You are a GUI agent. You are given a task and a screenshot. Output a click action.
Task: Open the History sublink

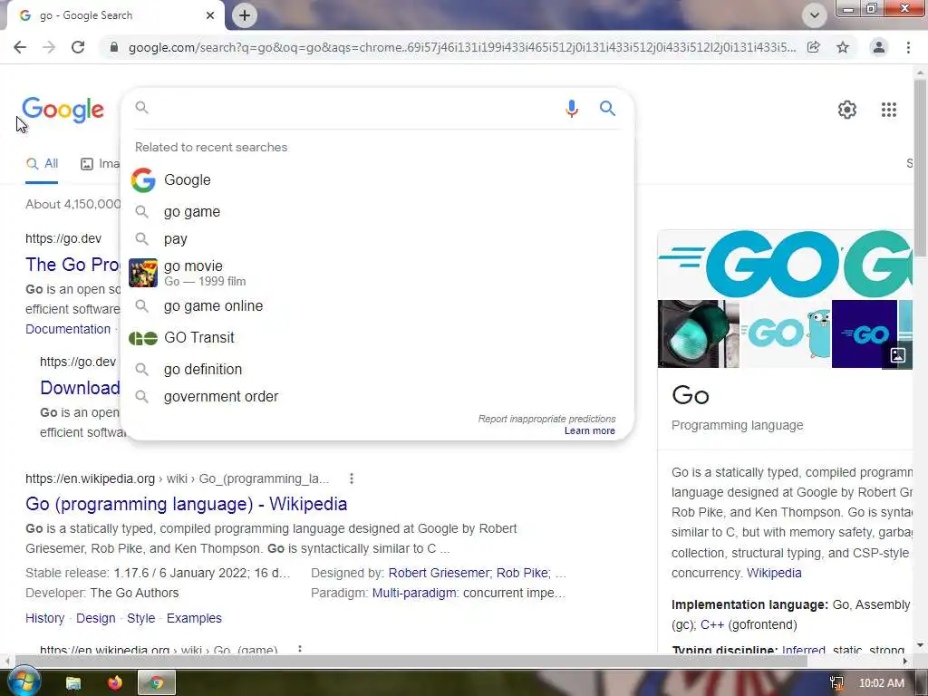click(45, 618)
